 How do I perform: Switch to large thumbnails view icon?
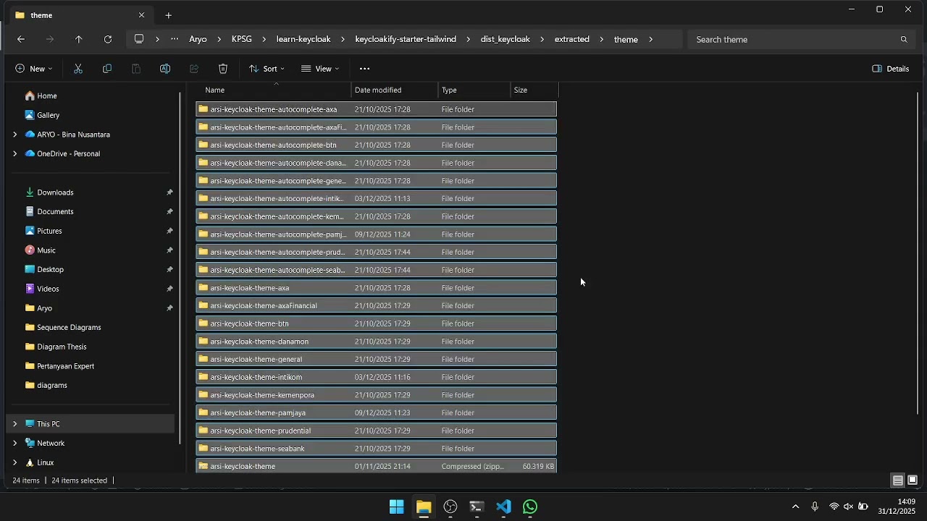click(x=913, y=480)
